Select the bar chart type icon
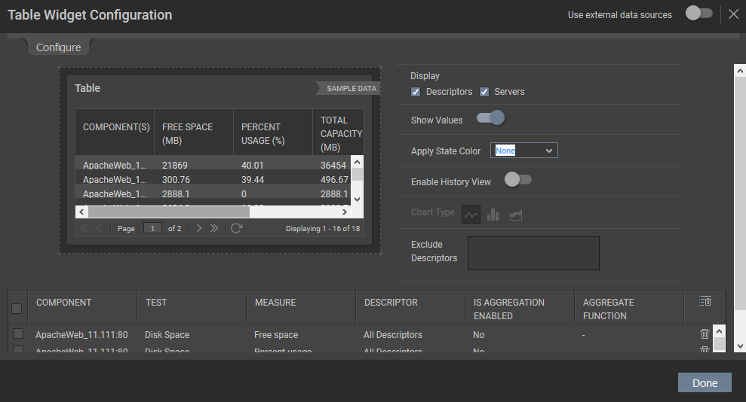The image size is (746, 402). 493,215
